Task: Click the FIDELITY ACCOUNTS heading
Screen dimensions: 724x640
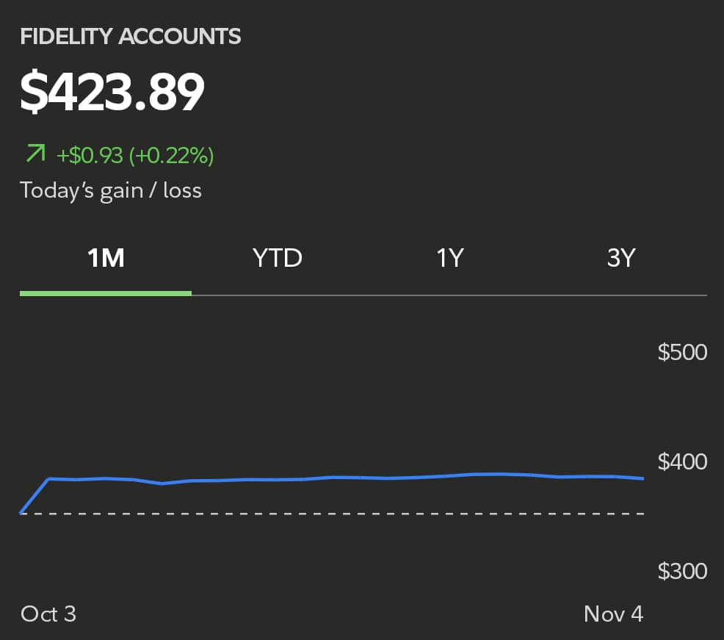Action: pos(131,36)
